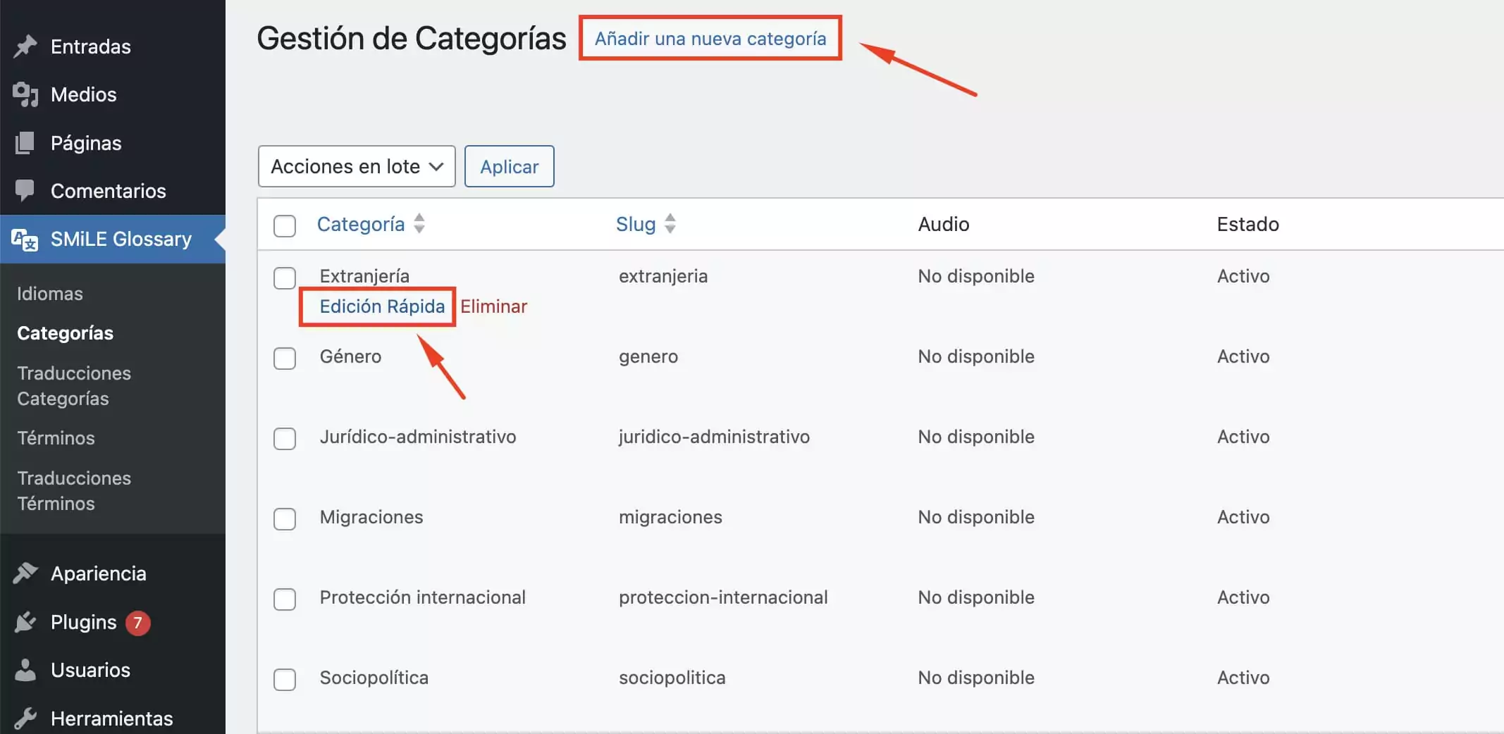
Task: Click the Entradas pushpin icon
Action: [25, 46]
